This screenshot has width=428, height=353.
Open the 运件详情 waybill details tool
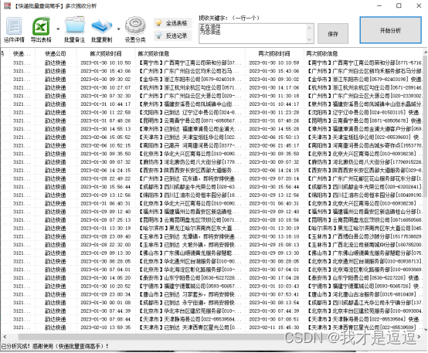click(14, 30)
